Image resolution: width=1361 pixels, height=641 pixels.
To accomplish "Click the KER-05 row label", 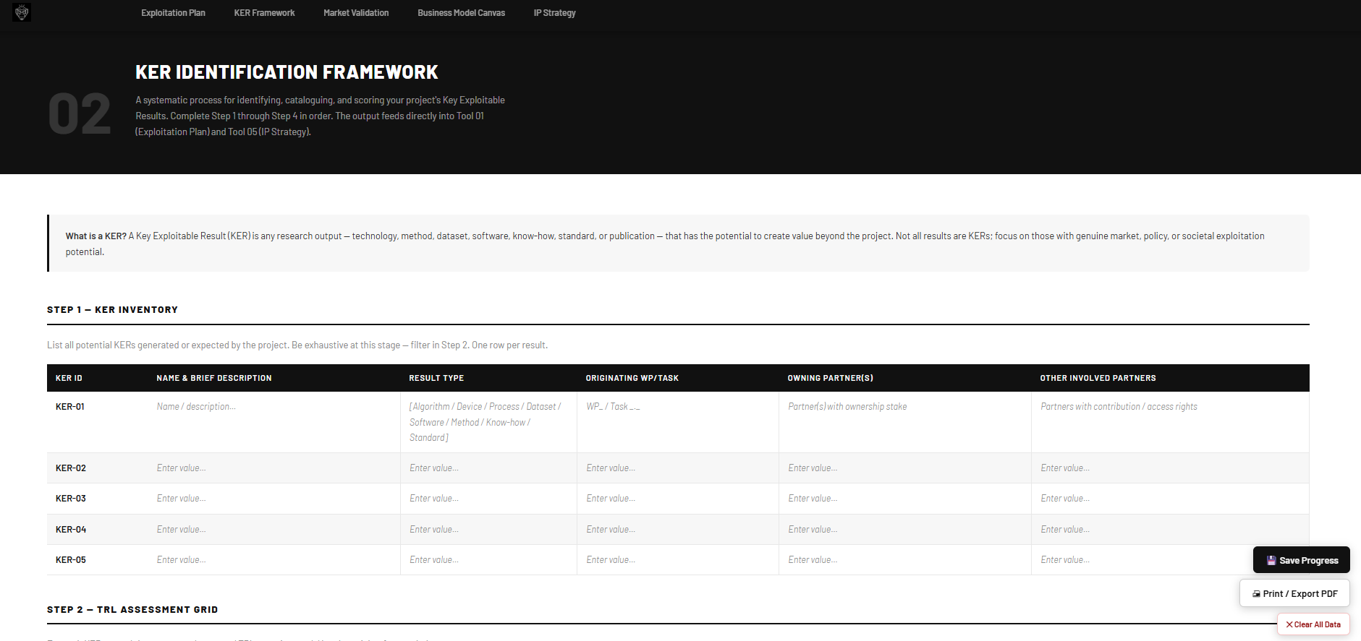I will pyautogui.click(x=71, y=560).
